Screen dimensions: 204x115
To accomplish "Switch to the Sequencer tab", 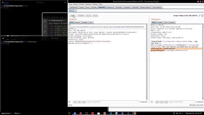I will [111, 7].
